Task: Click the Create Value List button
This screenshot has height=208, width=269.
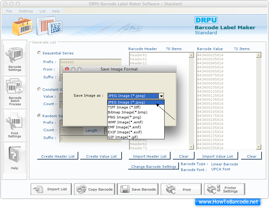Action: tap(101, 156)
